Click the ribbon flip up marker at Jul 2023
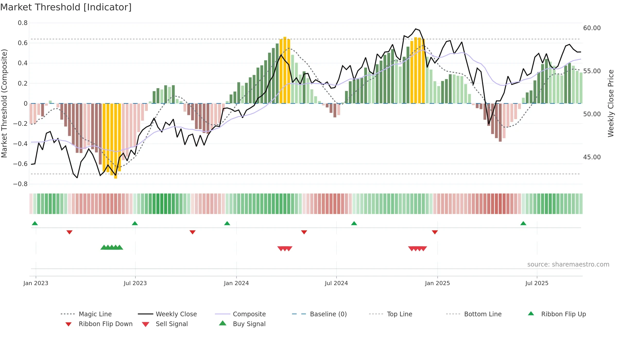Viewport: 618px width, 348px height. (x=135, y=223)
